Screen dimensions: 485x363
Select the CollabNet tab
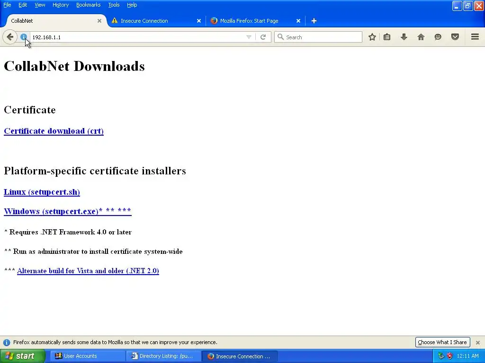point(56,21)
